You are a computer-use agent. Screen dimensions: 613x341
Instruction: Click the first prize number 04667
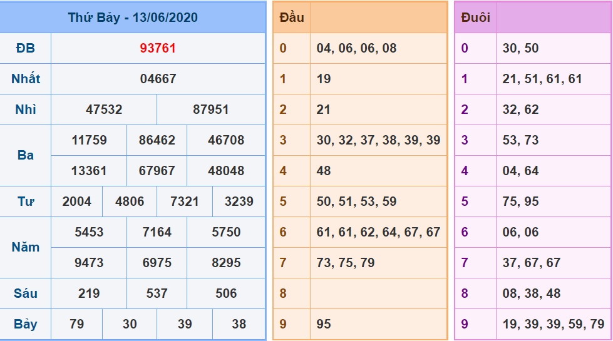pos(158,79)
